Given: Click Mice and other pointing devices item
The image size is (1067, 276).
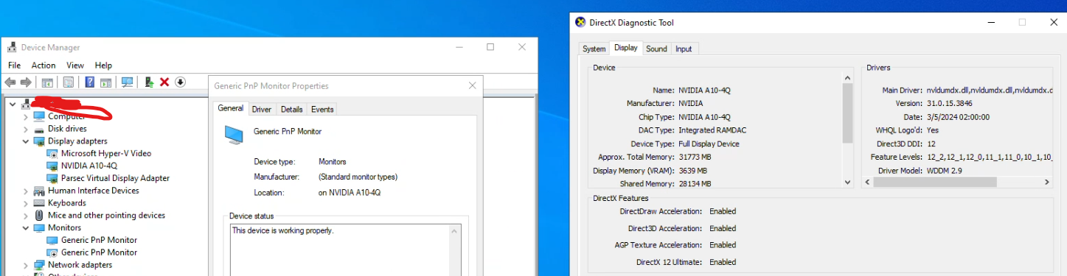Looking at the screenshot, I should (x=106, y=216).
